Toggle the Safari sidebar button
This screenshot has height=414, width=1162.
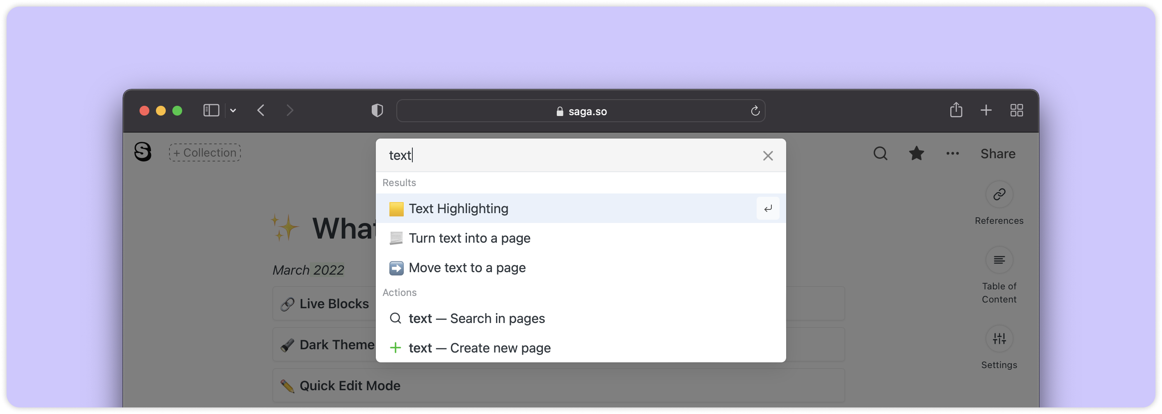click(x=211, y=110)
